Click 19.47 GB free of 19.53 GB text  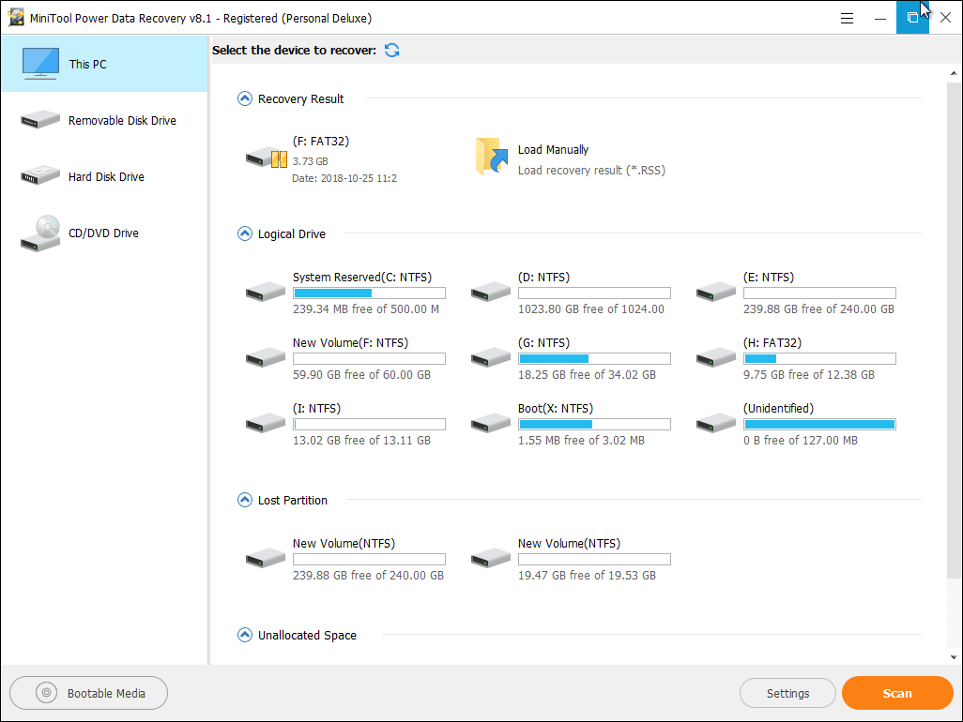pos(587,576)
